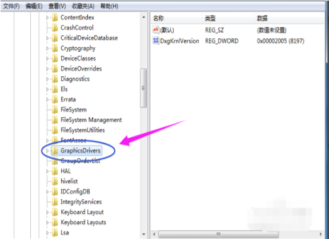Click the FileSystem Management folder icon

[55, 120]
